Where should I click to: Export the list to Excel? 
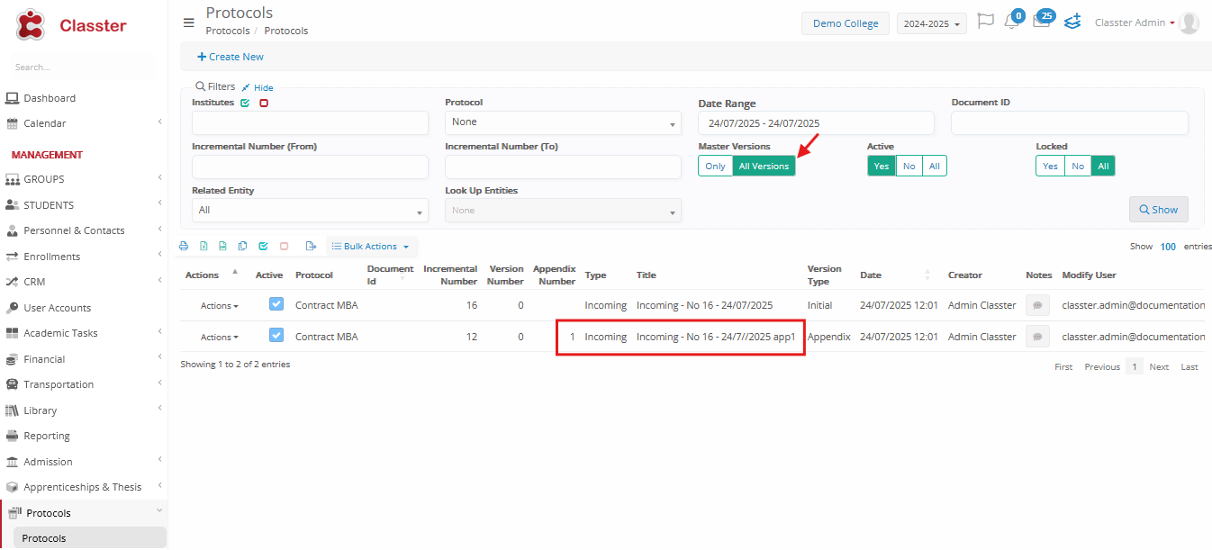click(204, 246)
